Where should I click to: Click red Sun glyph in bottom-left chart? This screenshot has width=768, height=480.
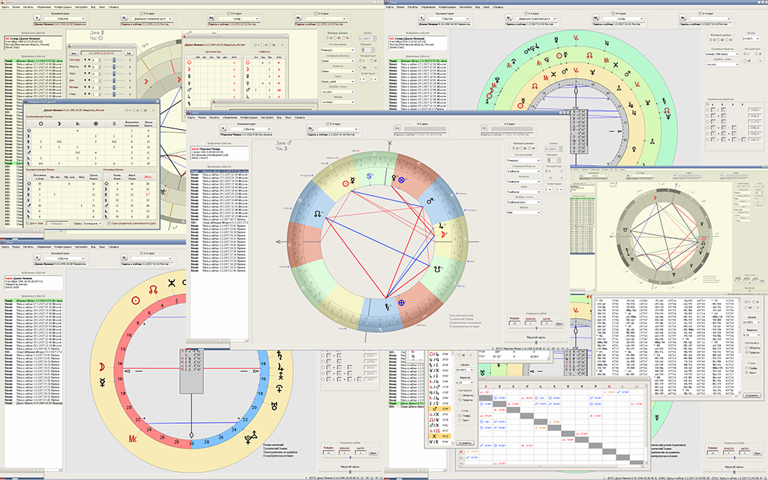[136, 301]
